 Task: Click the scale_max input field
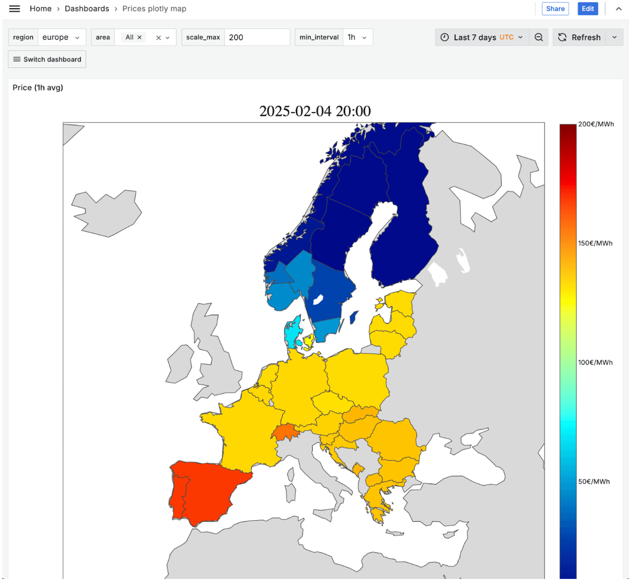click(256, 37)
